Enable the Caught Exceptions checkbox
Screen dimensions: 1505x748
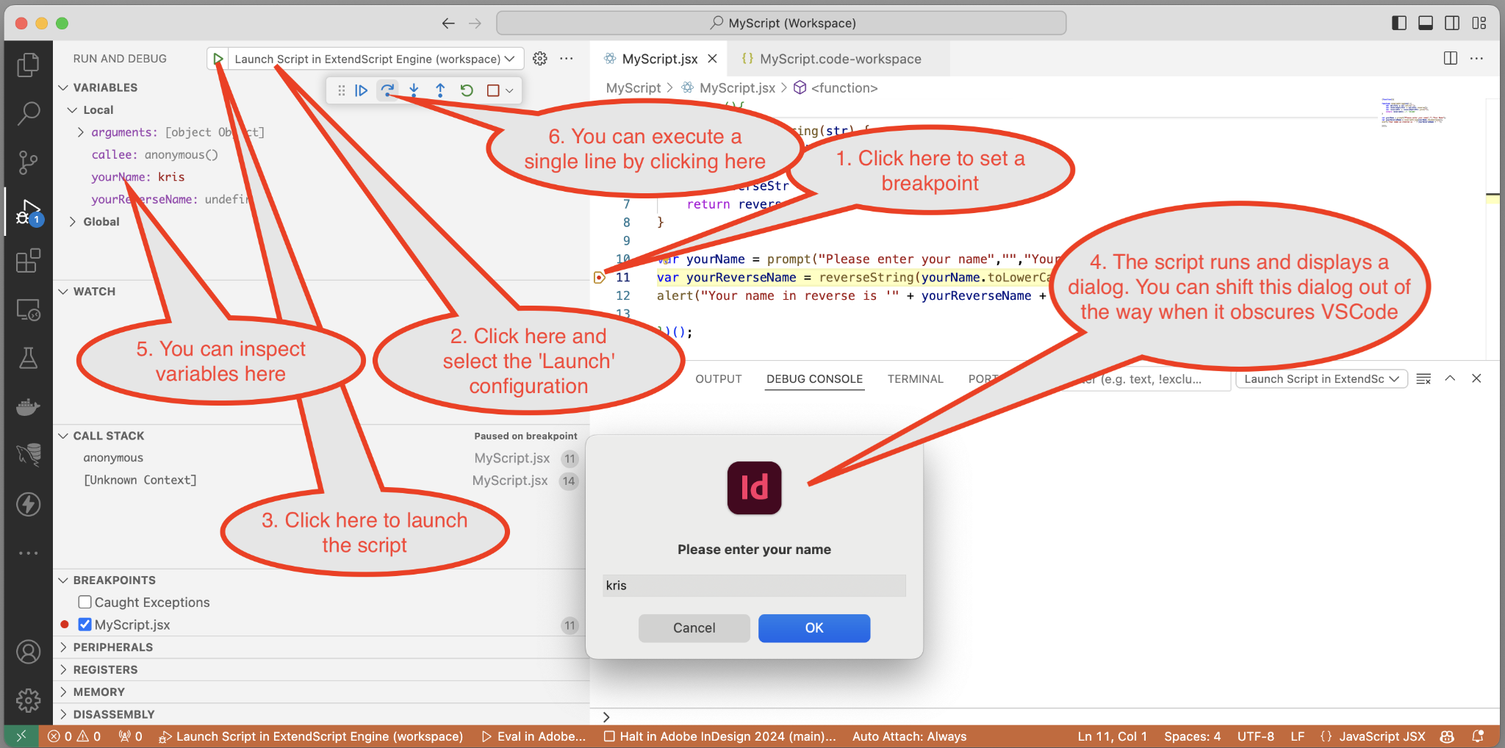point(85,603)
